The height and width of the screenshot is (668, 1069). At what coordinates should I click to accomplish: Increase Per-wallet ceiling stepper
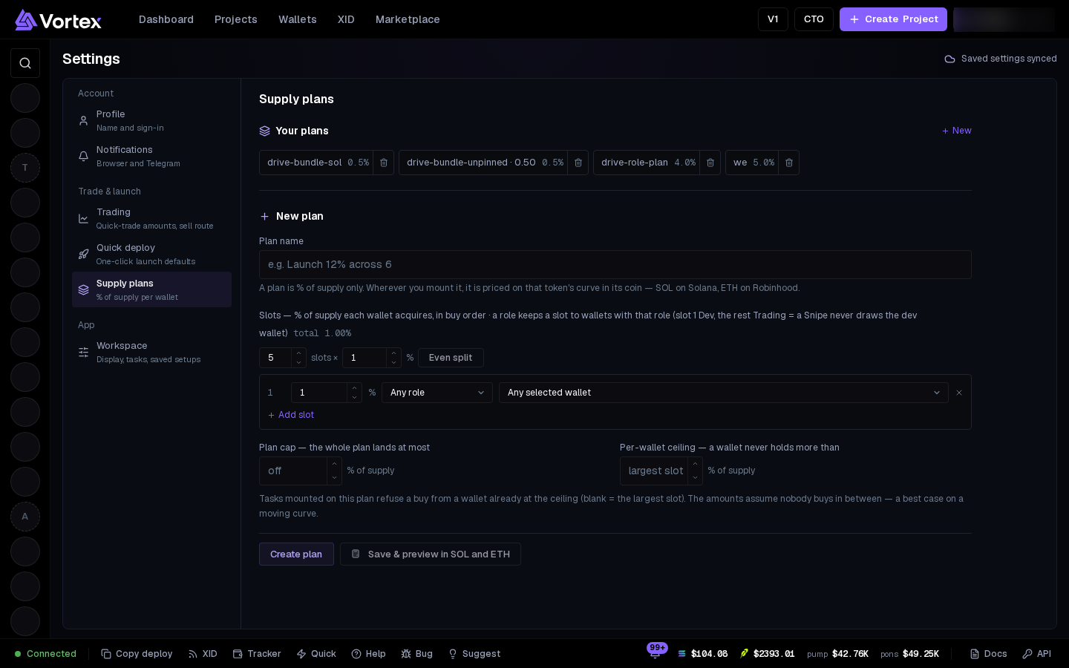(x=696, y=464)
